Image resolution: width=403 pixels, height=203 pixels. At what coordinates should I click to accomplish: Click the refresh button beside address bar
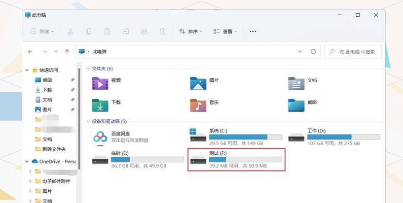click(x=313, y=51)
